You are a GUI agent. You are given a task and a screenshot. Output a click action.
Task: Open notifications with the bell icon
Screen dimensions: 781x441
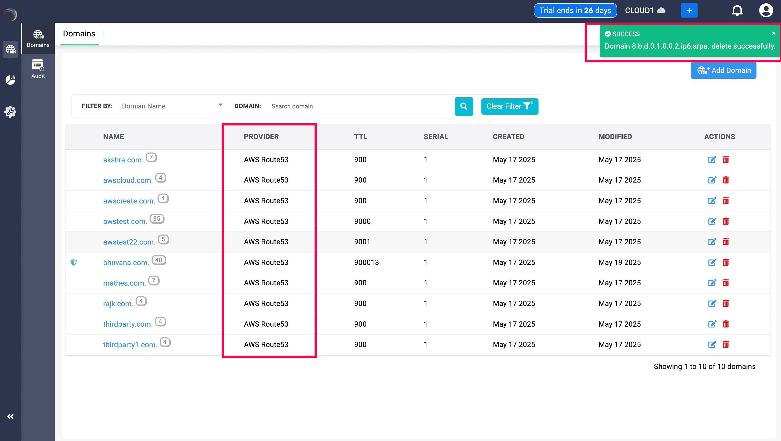click(738, 10)
